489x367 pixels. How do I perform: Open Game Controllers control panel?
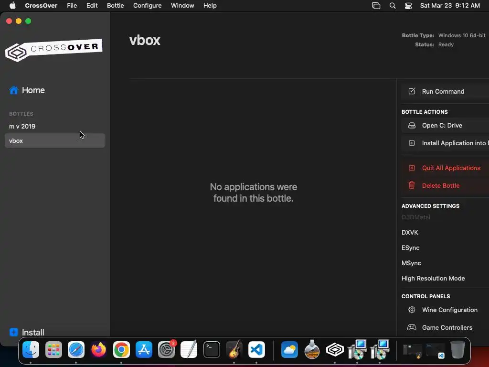(x=445, y=327)
